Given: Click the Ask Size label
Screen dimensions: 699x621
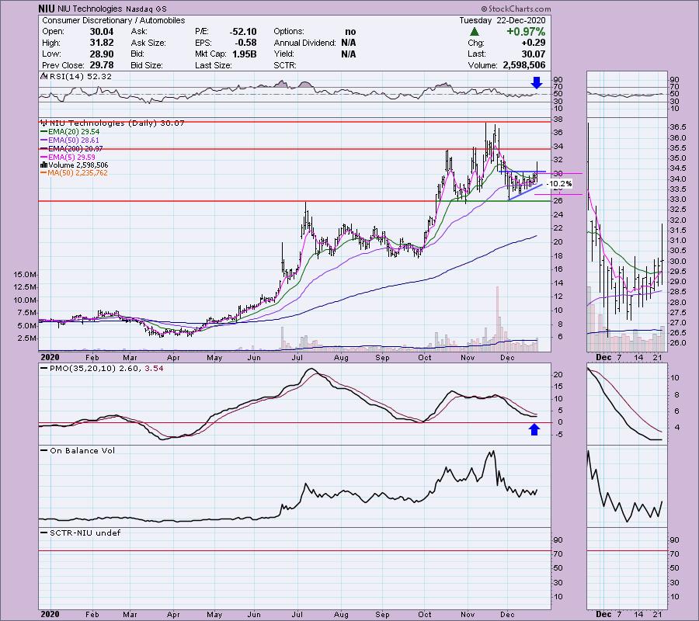Looking at the screenshot, I should coord(148,43).
